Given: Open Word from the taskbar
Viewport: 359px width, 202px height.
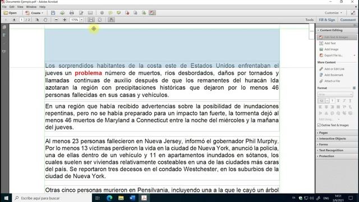Looking at the screenshot, I should [x=132, y=198].
